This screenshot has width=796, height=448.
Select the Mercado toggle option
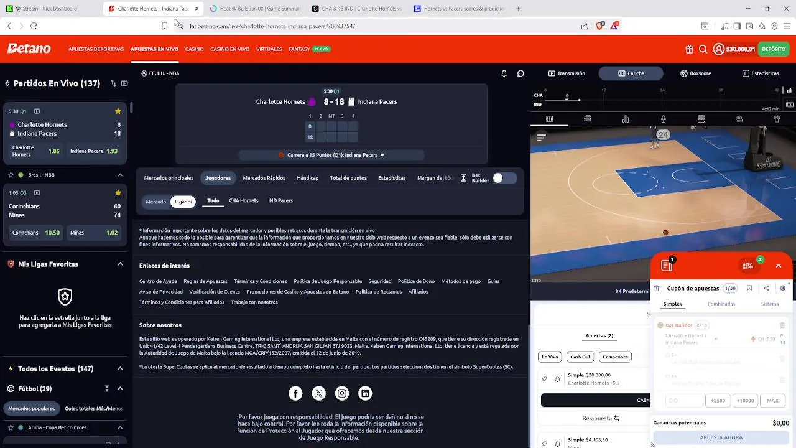[x=155, y=202]
